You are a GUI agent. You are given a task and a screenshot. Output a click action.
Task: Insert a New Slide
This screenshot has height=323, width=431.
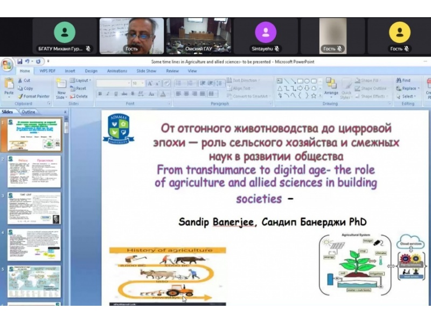point(61,88)
